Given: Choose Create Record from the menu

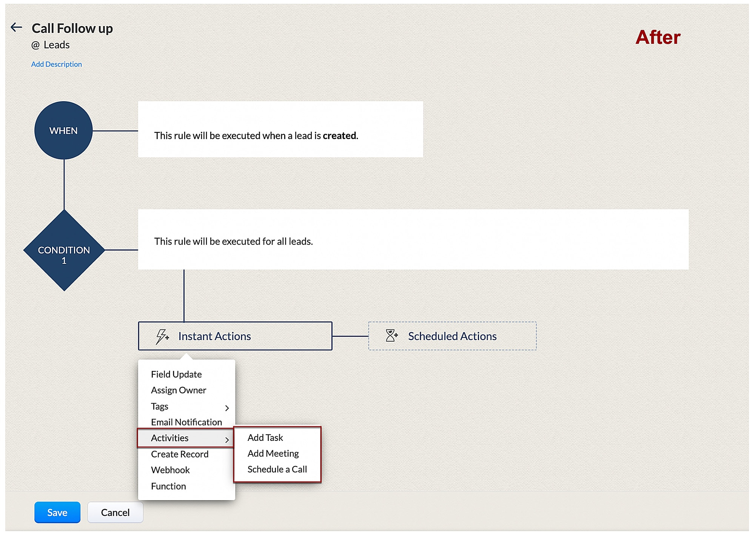Looking at the screenshot, I should point(180,454).
